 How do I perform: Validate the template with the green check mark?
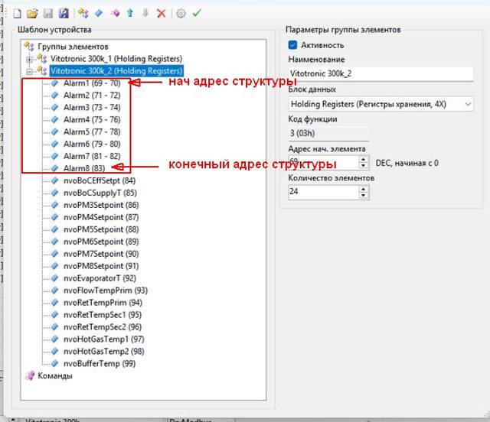pyautogui.click(x=197, y=13)
